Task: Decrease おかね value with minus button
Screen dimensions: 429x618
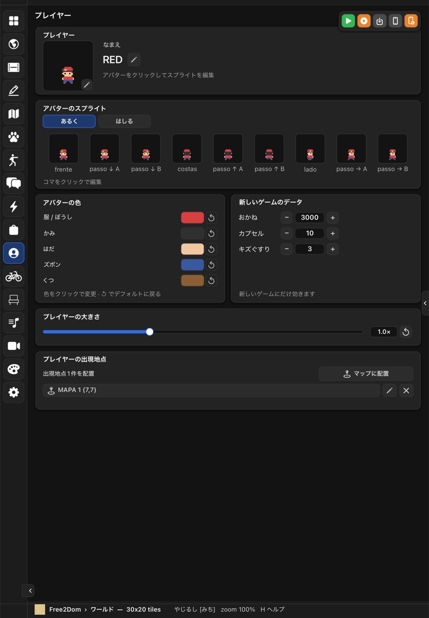Action: [287, 218]
